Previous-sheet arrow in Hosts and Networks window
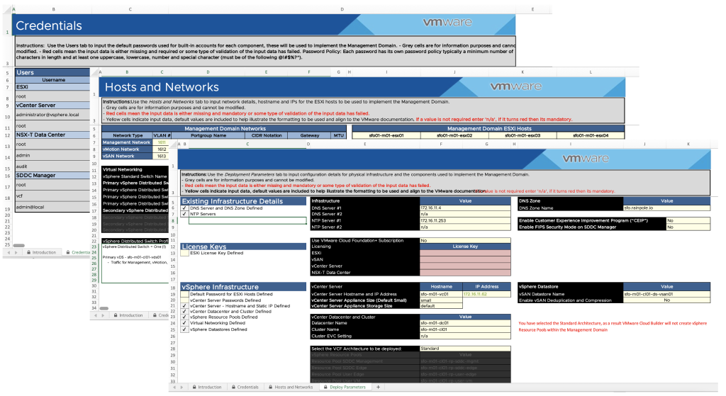The height and width of the screenshot is (396, 726). tap(96, 315)
